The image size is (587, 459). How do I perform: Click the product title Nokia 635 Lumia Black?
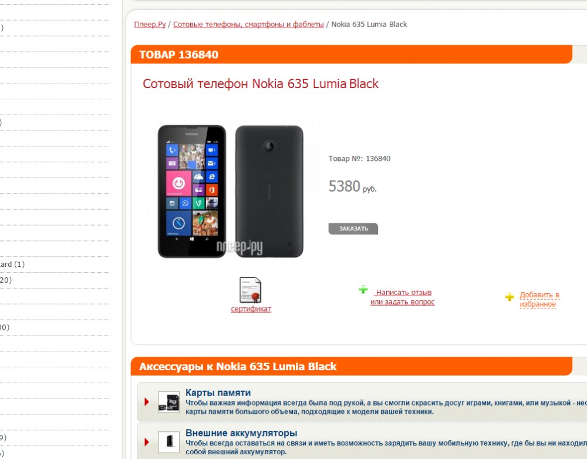(261, 83)
